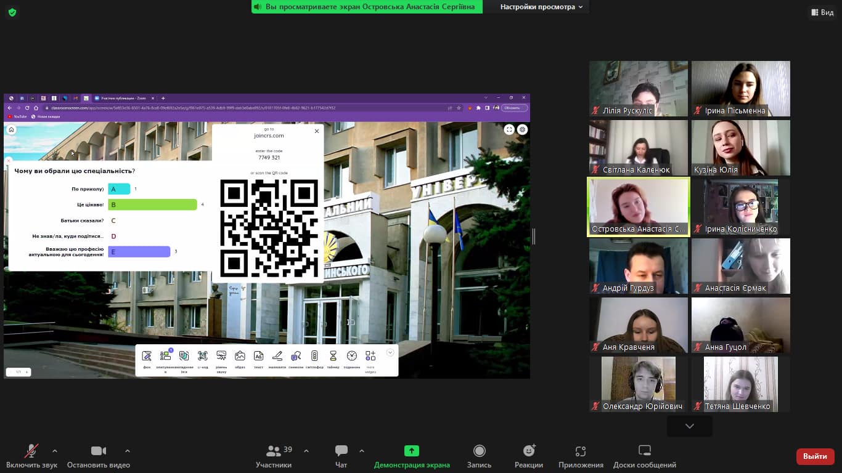Start recording with the Запись button
842x473 pixels.
[479, 451]
